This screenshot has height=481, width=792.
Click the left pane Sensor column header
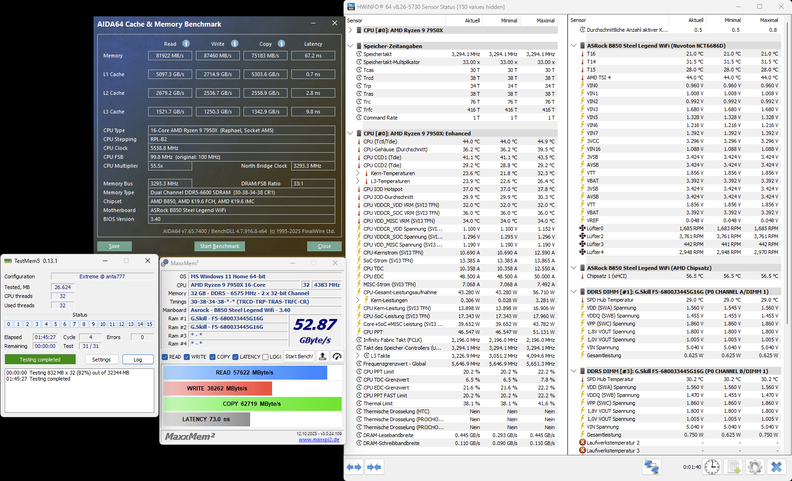click(395, 21)
